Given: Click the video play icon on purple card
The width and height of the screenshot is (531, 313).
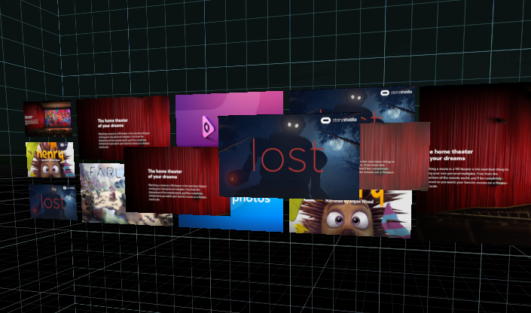Looking at the screenshot, I should tap(208, 127).
